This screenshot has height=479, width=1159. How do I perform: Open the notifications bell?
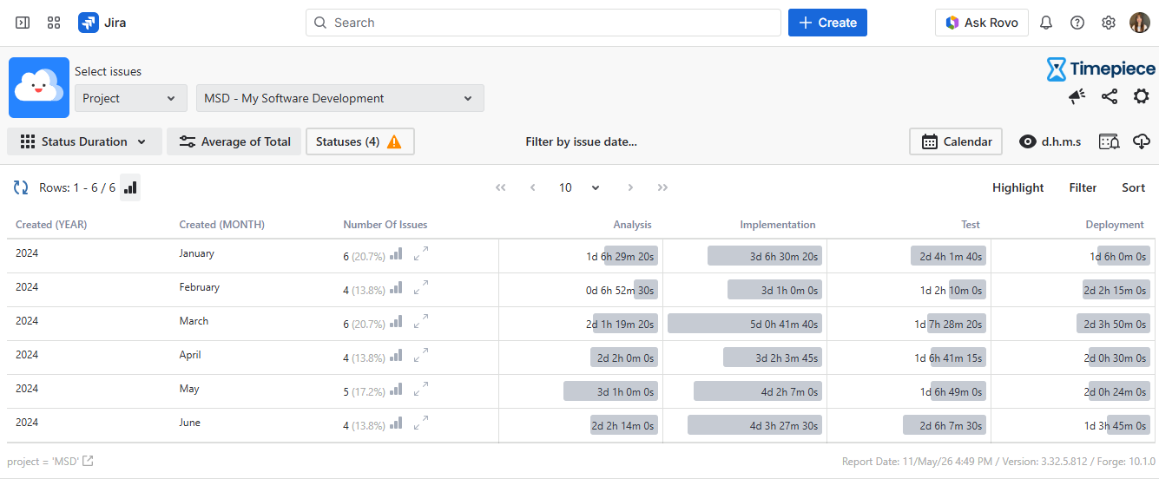[1046, 23]
